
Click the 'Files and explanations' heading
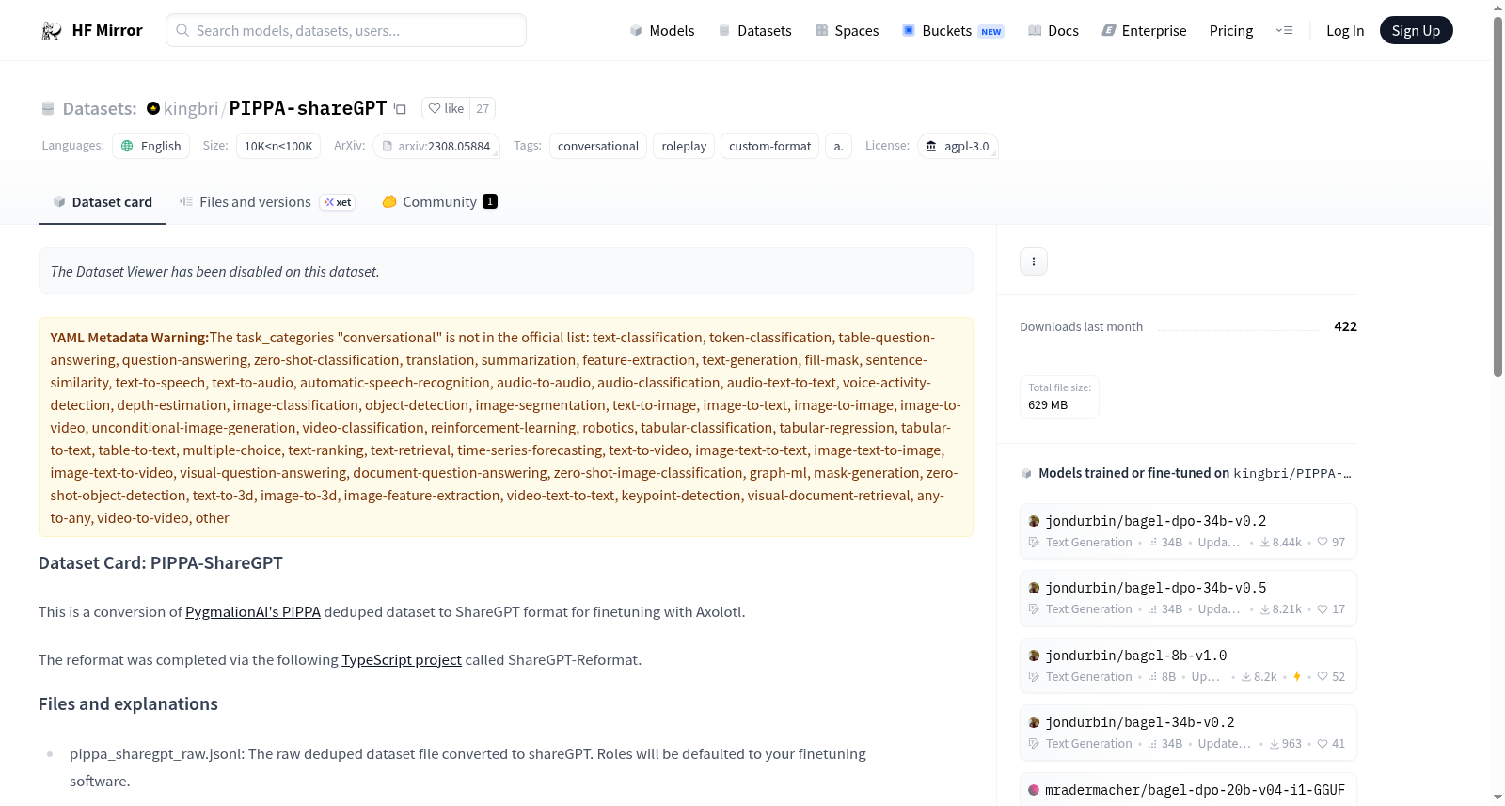(128, 703)
